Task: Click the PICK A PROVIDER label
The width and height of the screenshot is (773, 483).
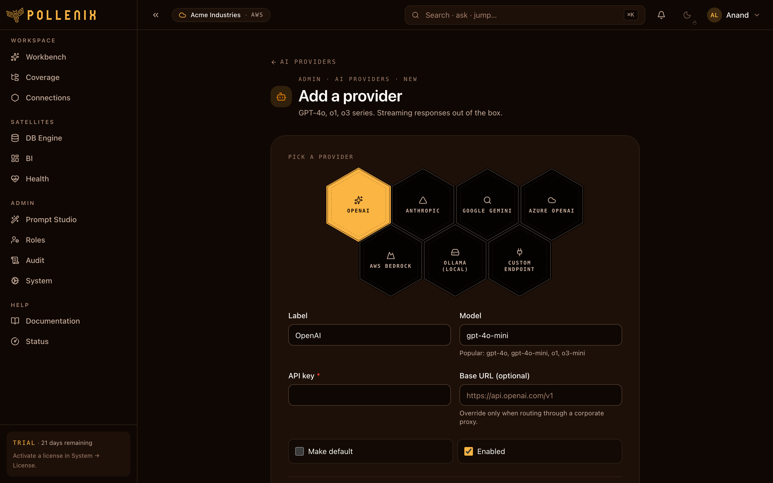Action: 321,157
